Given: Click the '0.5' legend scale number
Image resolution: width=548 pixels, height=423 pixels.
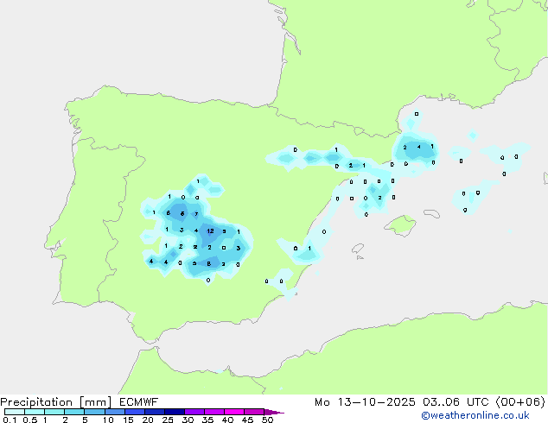Looking at the screenshot, I should coord(29,420).
